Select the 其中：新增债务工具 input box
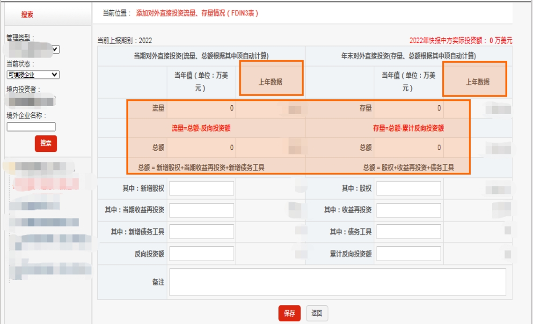The width and height of the screenshot is (533, 324). (x=201, y=232)
